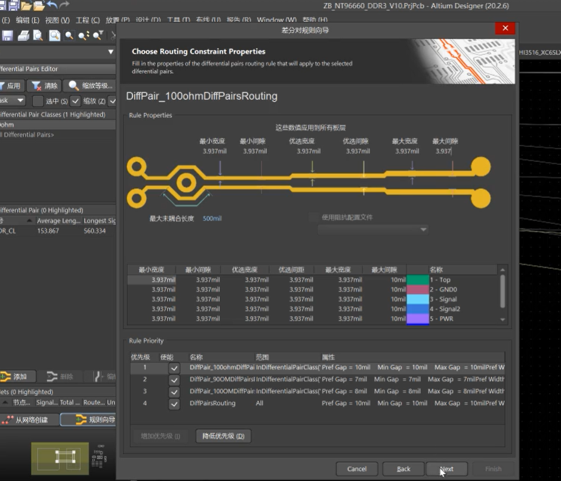This screenshot has width=561, height=481.
Task: Click the layer table scrollbar thumb
Action: click(503, 291)
